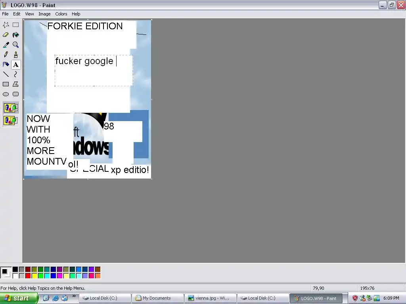Open the Colors menu
Viewport: 406px width, 304px height.
[61, 14]
